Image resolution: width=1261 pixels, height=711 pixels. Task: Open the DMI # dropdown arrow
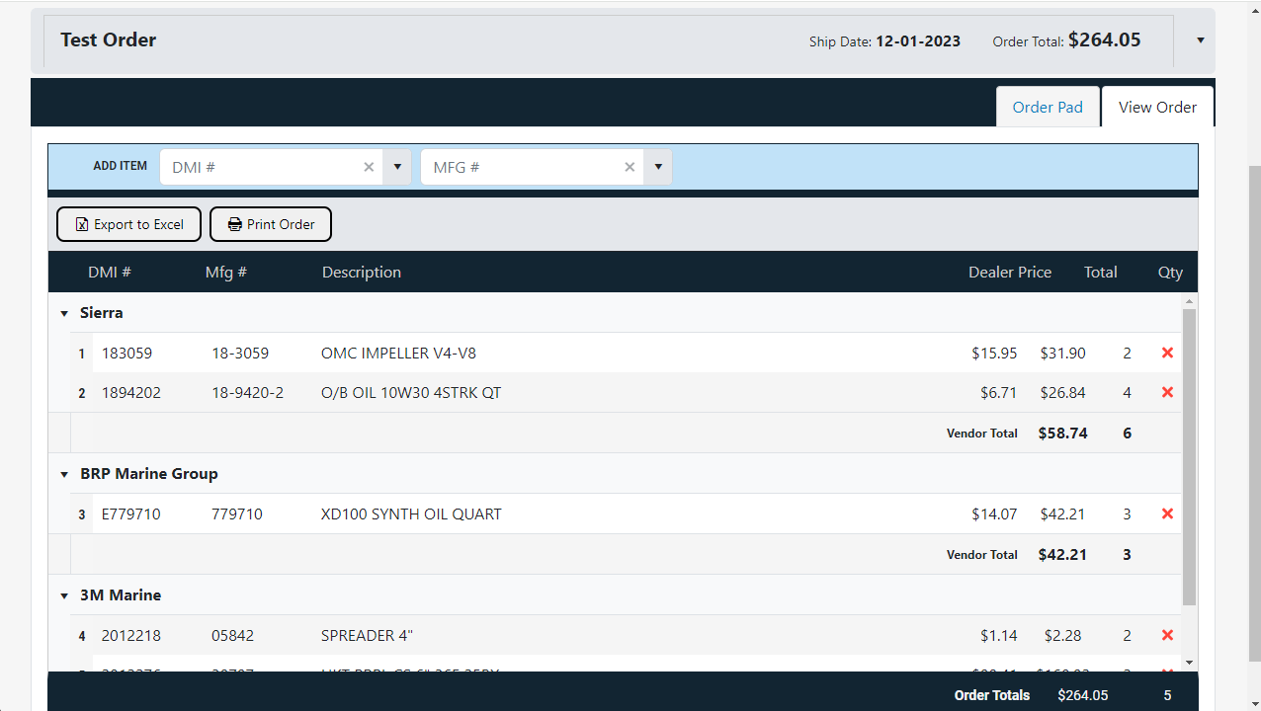tap(397, 167)
